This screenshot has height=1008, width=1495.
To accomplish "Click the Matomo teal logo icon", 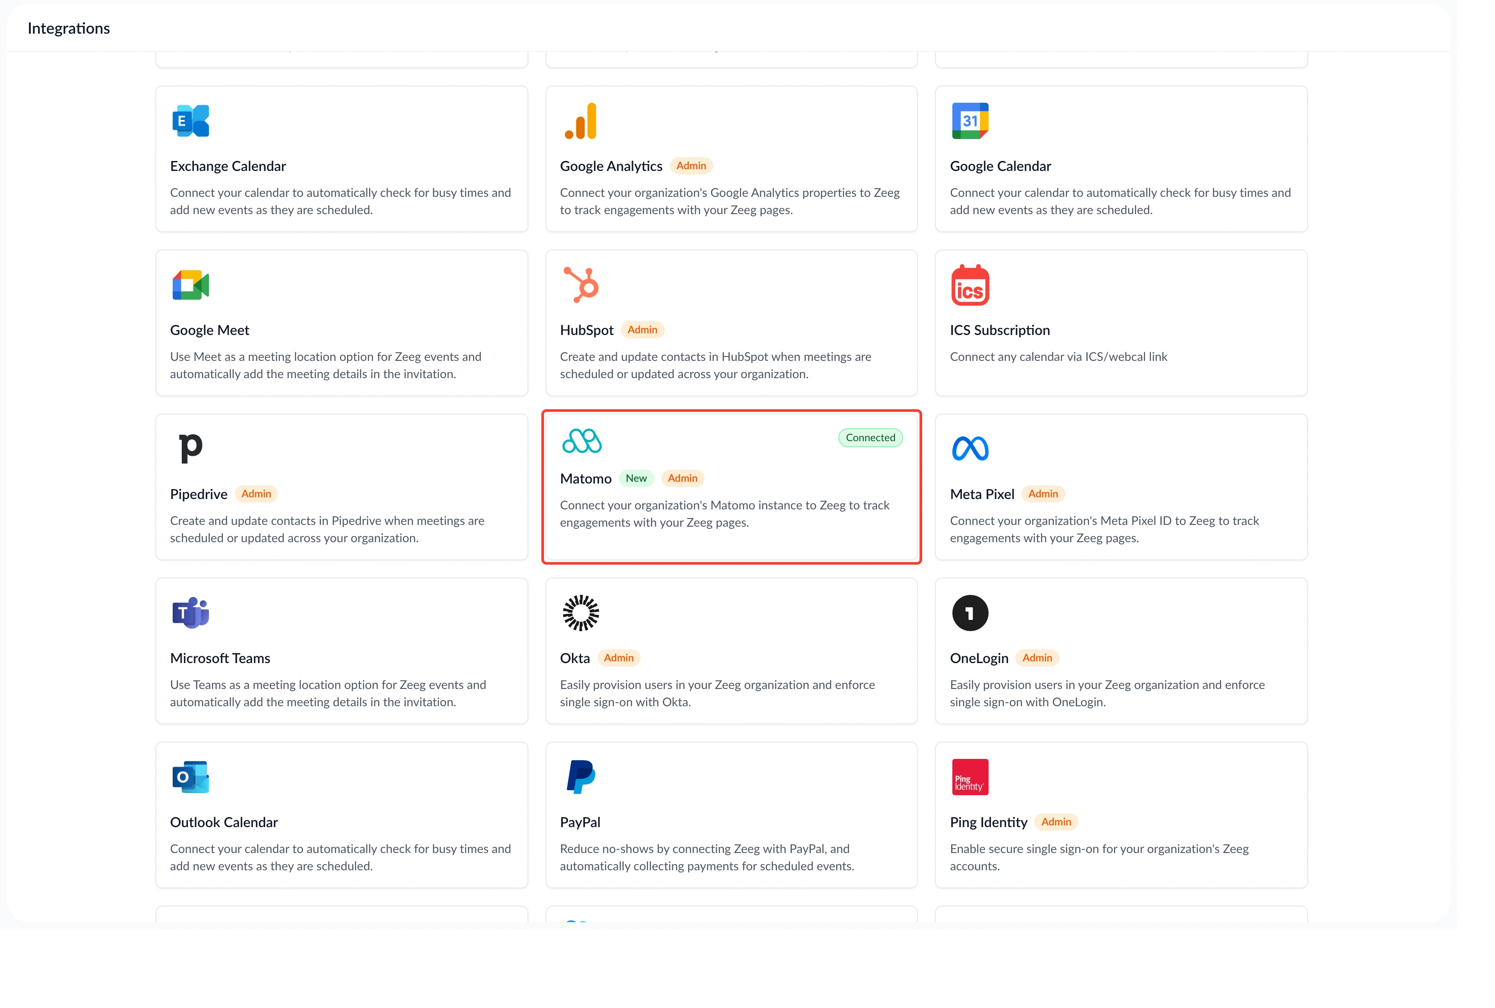I will tap(582, 440).
